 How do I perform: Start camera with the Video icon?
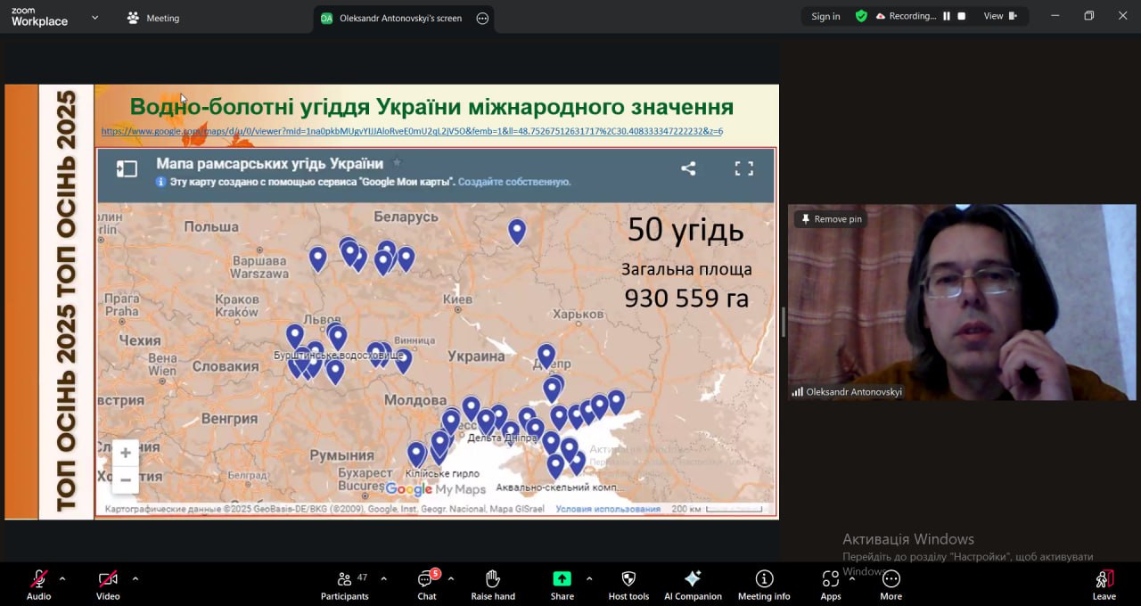(108, 579)
